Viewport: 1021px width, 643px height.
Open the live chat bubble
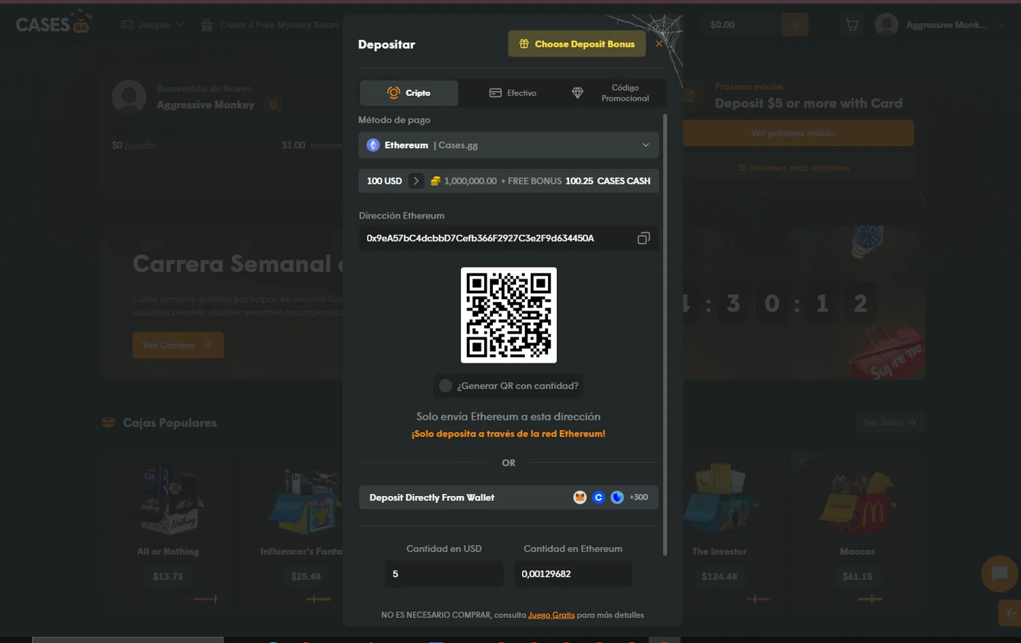pyautogui.click(x=999, y=574)
